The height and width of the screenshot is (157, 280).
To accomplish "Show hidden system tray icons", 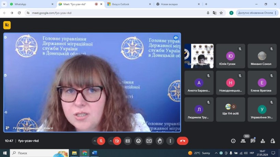I will (216, 153).
